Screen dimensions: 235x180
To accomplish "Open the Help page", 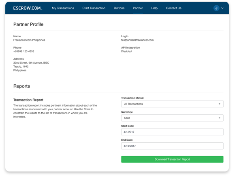I will pos(154,8).
